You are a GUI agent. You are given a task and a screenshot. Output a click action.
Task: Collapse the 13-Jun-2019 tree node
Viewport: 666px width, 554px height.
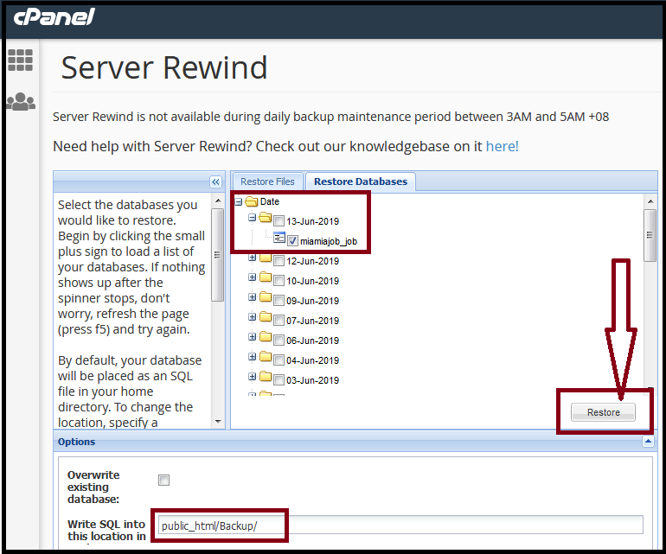253,220
